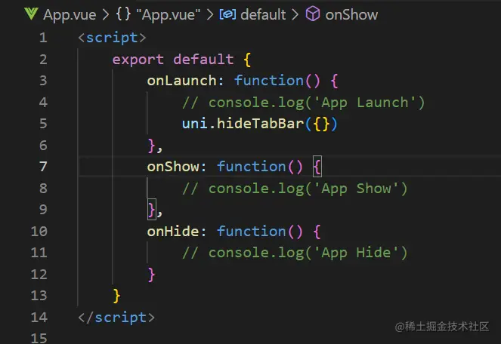Click the 'App Hide' comment line
The width and height of the screenshot is (501, 344).
[x=295, y=253]
